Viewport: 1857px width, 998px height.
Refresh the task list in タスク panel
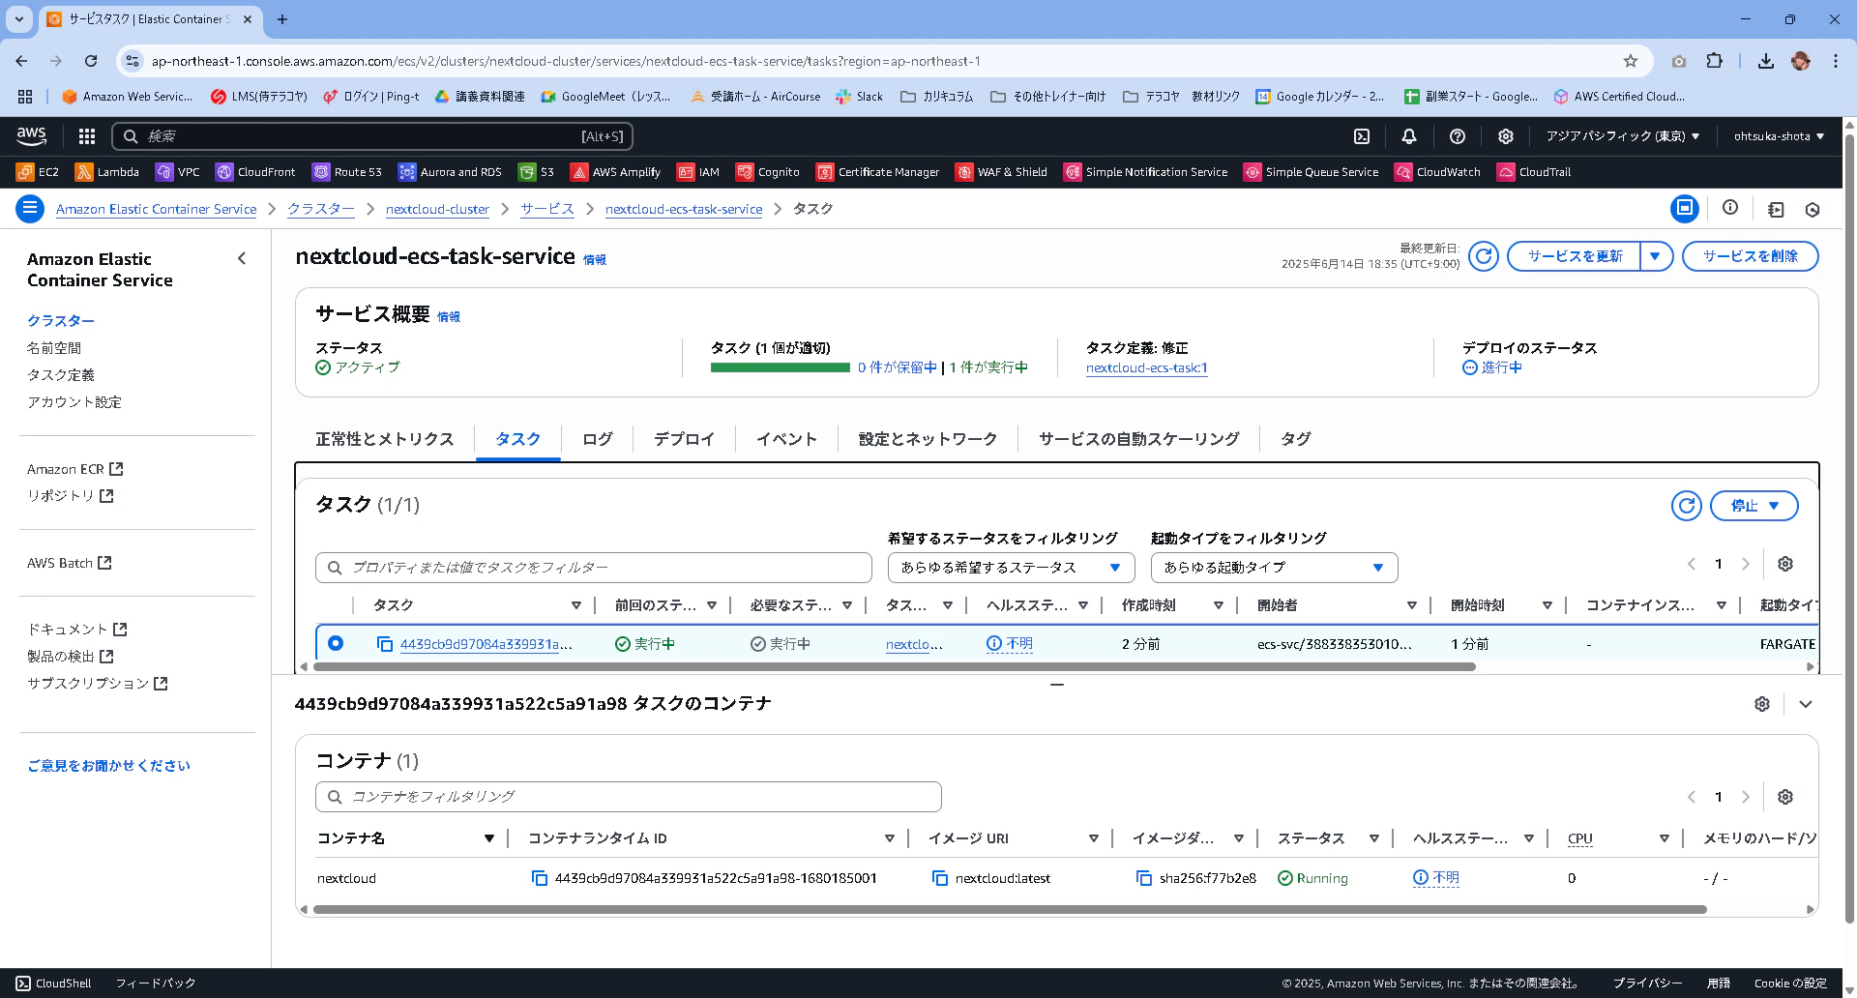tap(1687, 506)
